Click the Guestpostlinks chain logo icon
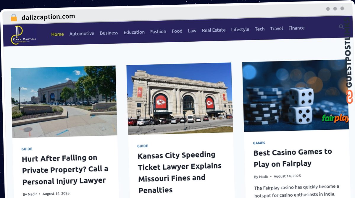 pos(350,97)
